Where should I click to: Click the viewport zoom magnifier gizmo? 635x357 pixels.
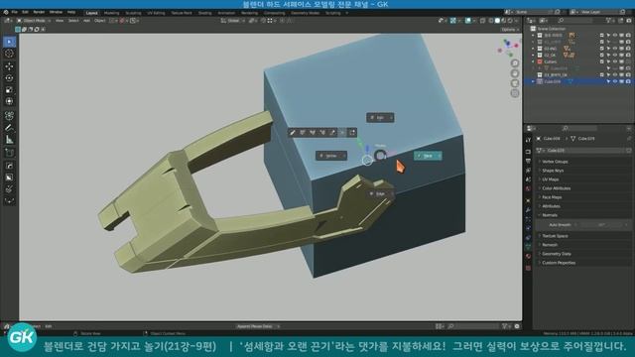click(515, 63)
